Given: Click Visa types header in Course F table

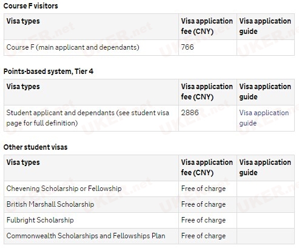Looking at the screenshot, I should tap(23, 21).
